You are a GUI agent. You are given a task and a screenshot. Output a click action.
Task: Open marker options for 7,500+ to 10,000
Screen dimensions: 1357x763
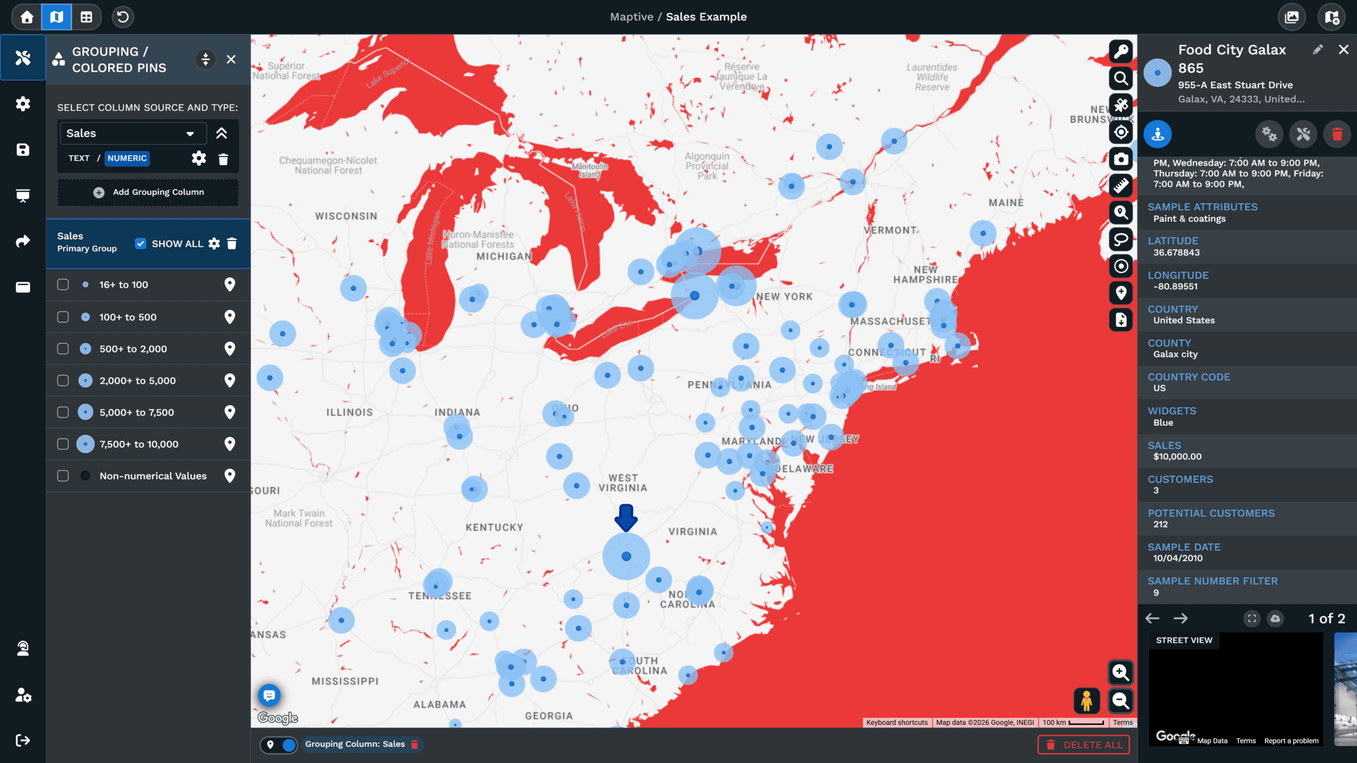(x=230, y=444)
